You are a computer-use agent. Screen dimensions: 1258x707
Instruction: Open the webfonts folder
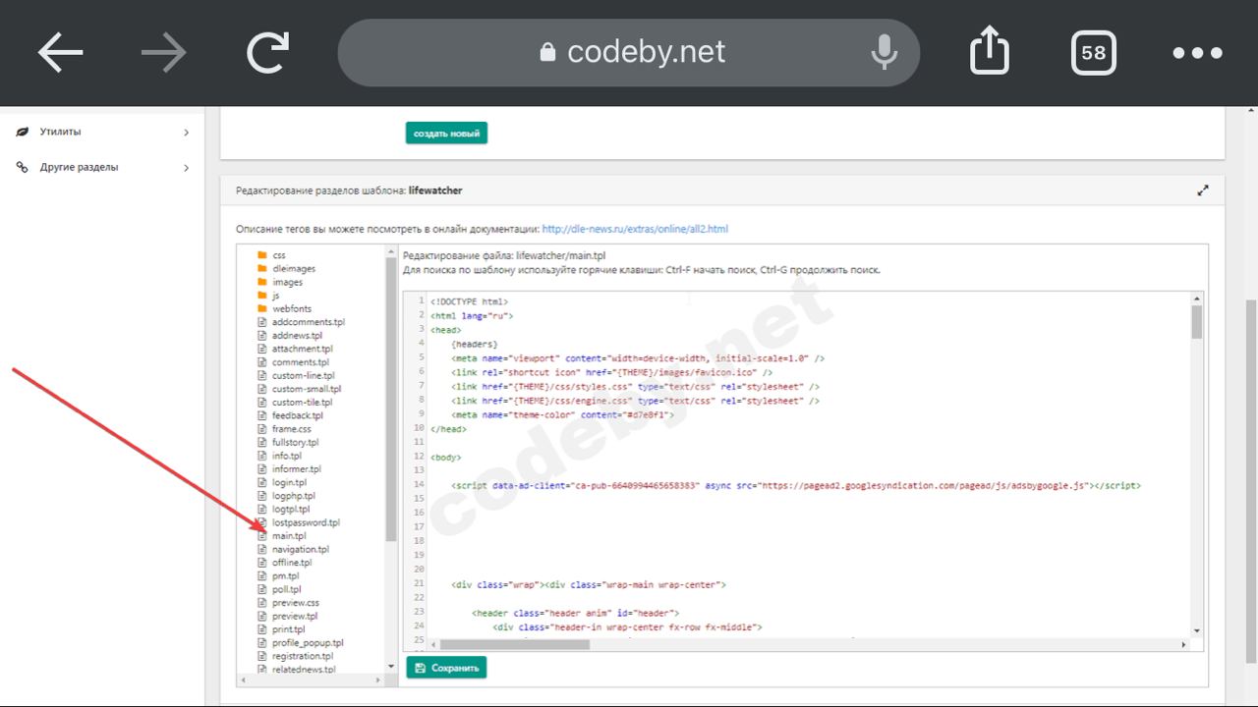[292, 308]
